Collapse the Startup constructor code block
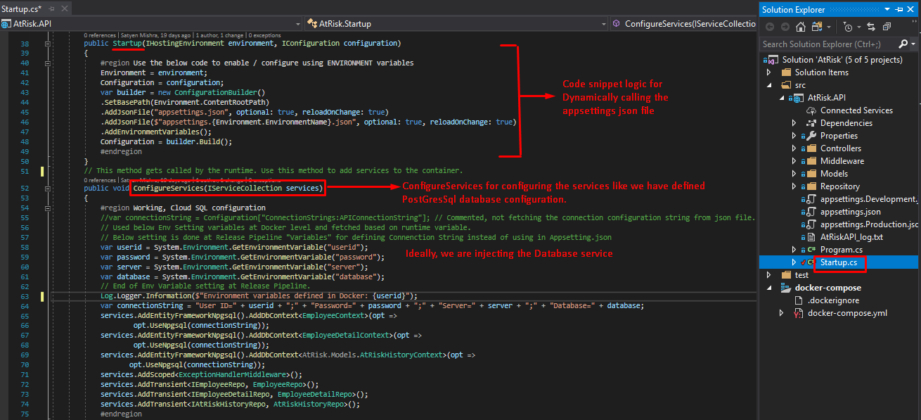 pos(48,44)
